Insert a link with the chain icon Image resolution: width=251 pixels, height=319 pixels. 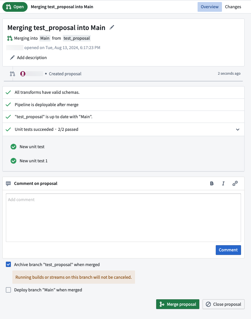[235, 183]
